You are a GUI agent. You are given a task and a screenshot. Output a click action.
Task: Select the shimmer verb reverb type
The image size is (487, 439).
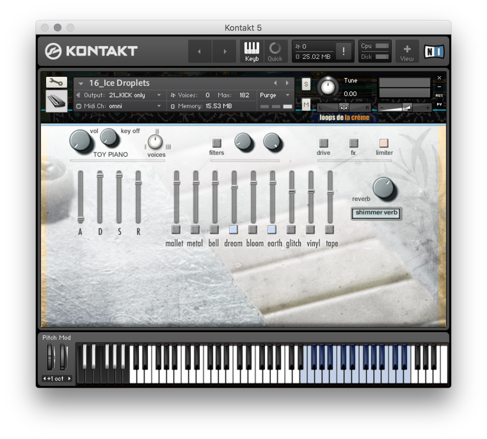[376, 213]
